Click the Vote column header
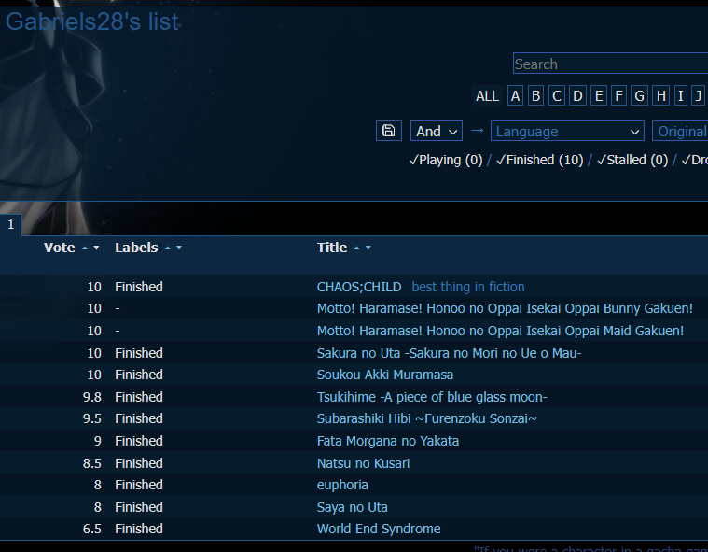This screenshot has height=552, width=708. point(59,248)
